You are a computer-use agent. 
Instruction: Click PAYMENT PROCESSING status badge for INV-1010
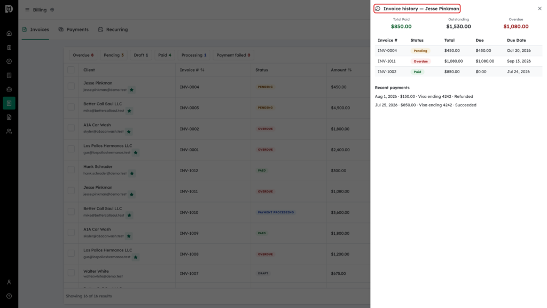276,212
